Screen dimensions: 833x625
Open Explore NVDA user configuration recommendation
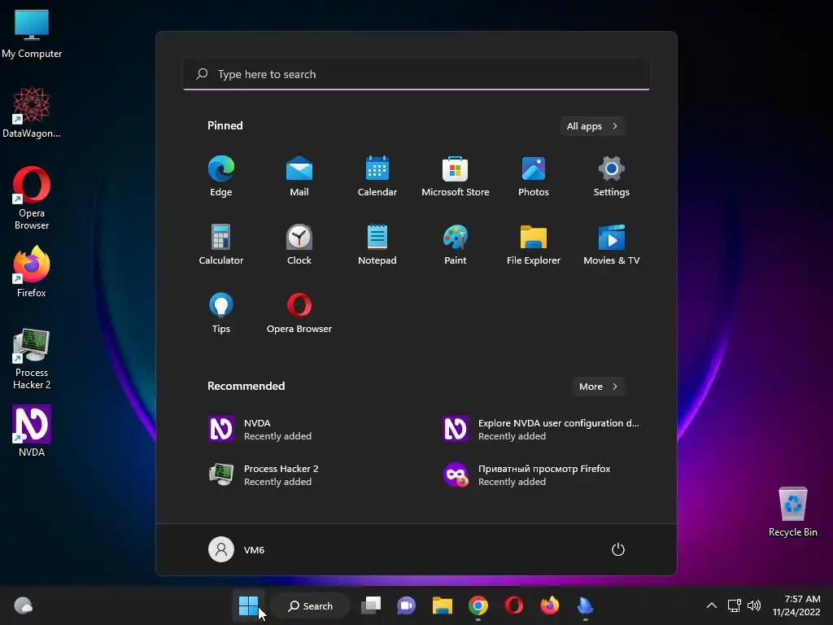point(542,430)
